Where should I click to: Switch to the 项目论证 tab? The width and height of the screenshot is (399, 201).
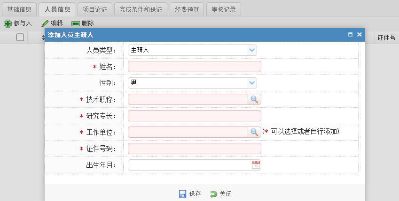pyautogui.click(x=94, y=9)
